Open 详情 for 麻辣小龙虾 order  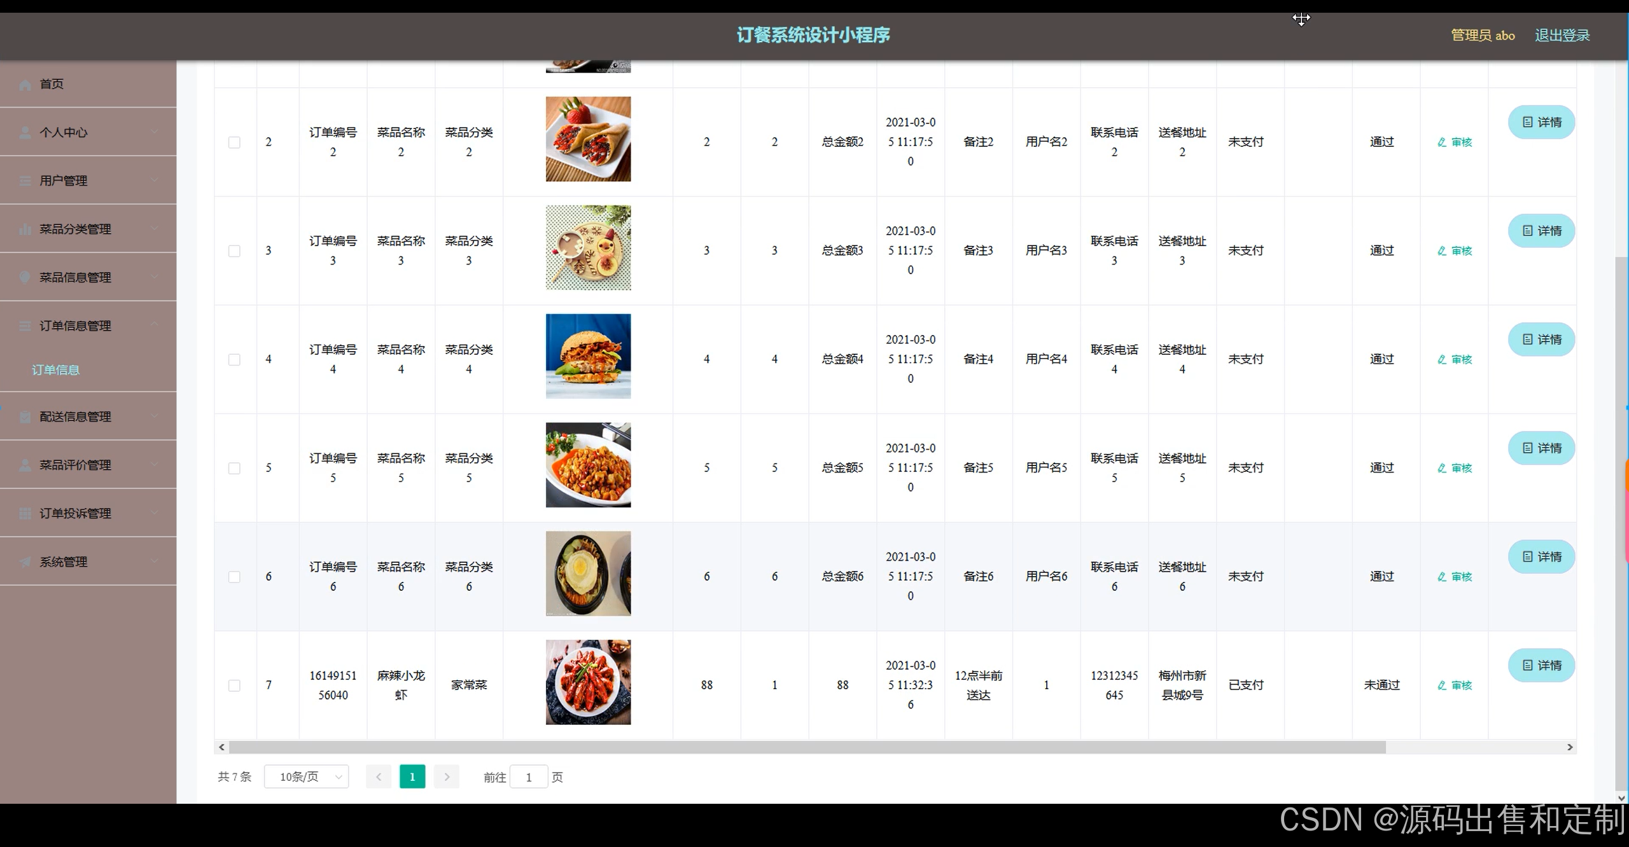click(x=1541, y=666)
